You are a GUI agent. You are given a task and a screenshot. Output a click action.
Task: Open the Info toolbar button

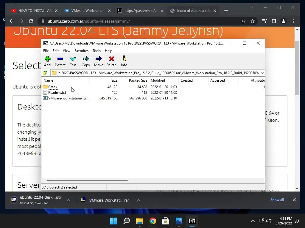coord(124,61)
